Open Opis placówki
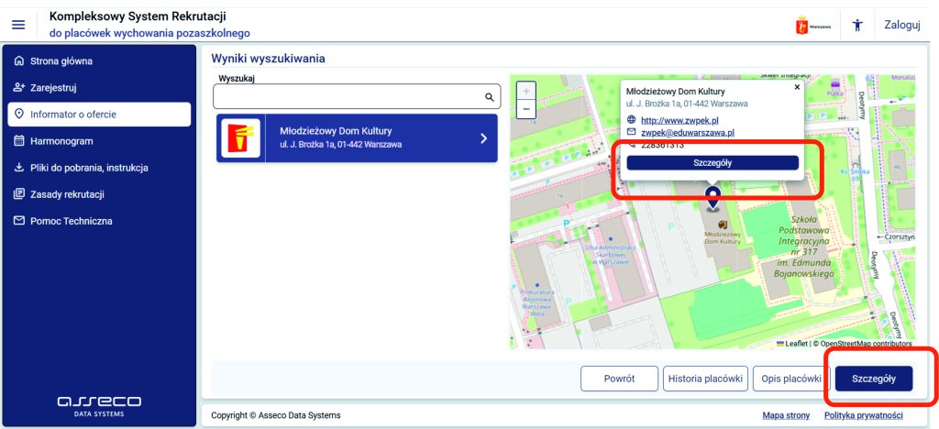 point(790,379)
